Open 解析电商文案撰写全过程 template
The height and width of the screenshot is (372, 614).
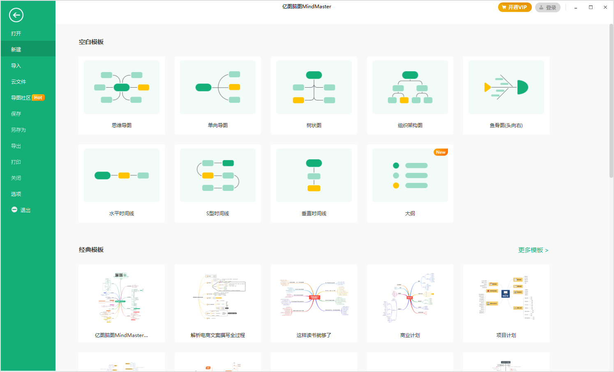(x=218, y=303)
